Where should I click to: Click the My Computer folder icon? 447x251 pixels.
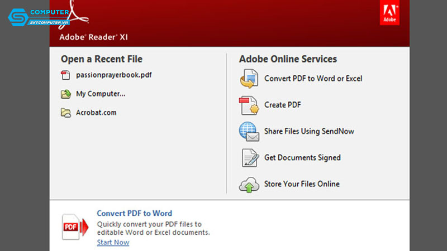point(65,94)
